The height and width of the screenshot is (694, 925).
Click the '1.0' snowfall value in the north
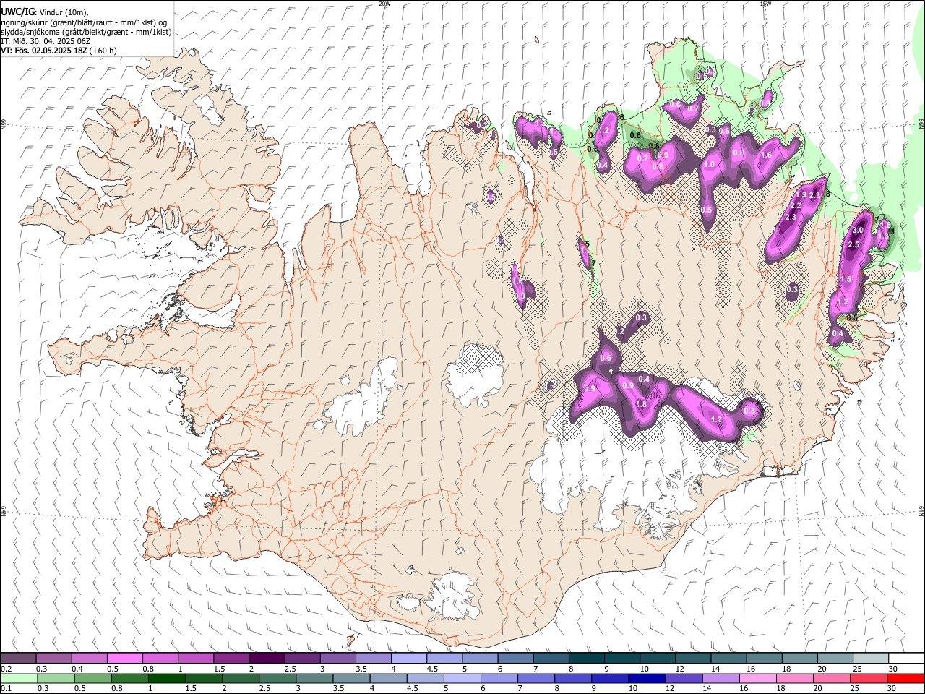pyautogui.click(x=709, y=165)
